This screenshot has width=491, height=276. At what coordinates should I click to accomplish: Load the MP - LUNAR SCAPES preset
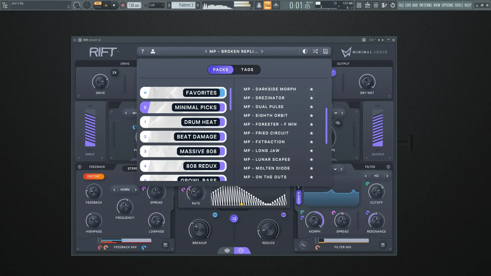click(x=267, y=159)
